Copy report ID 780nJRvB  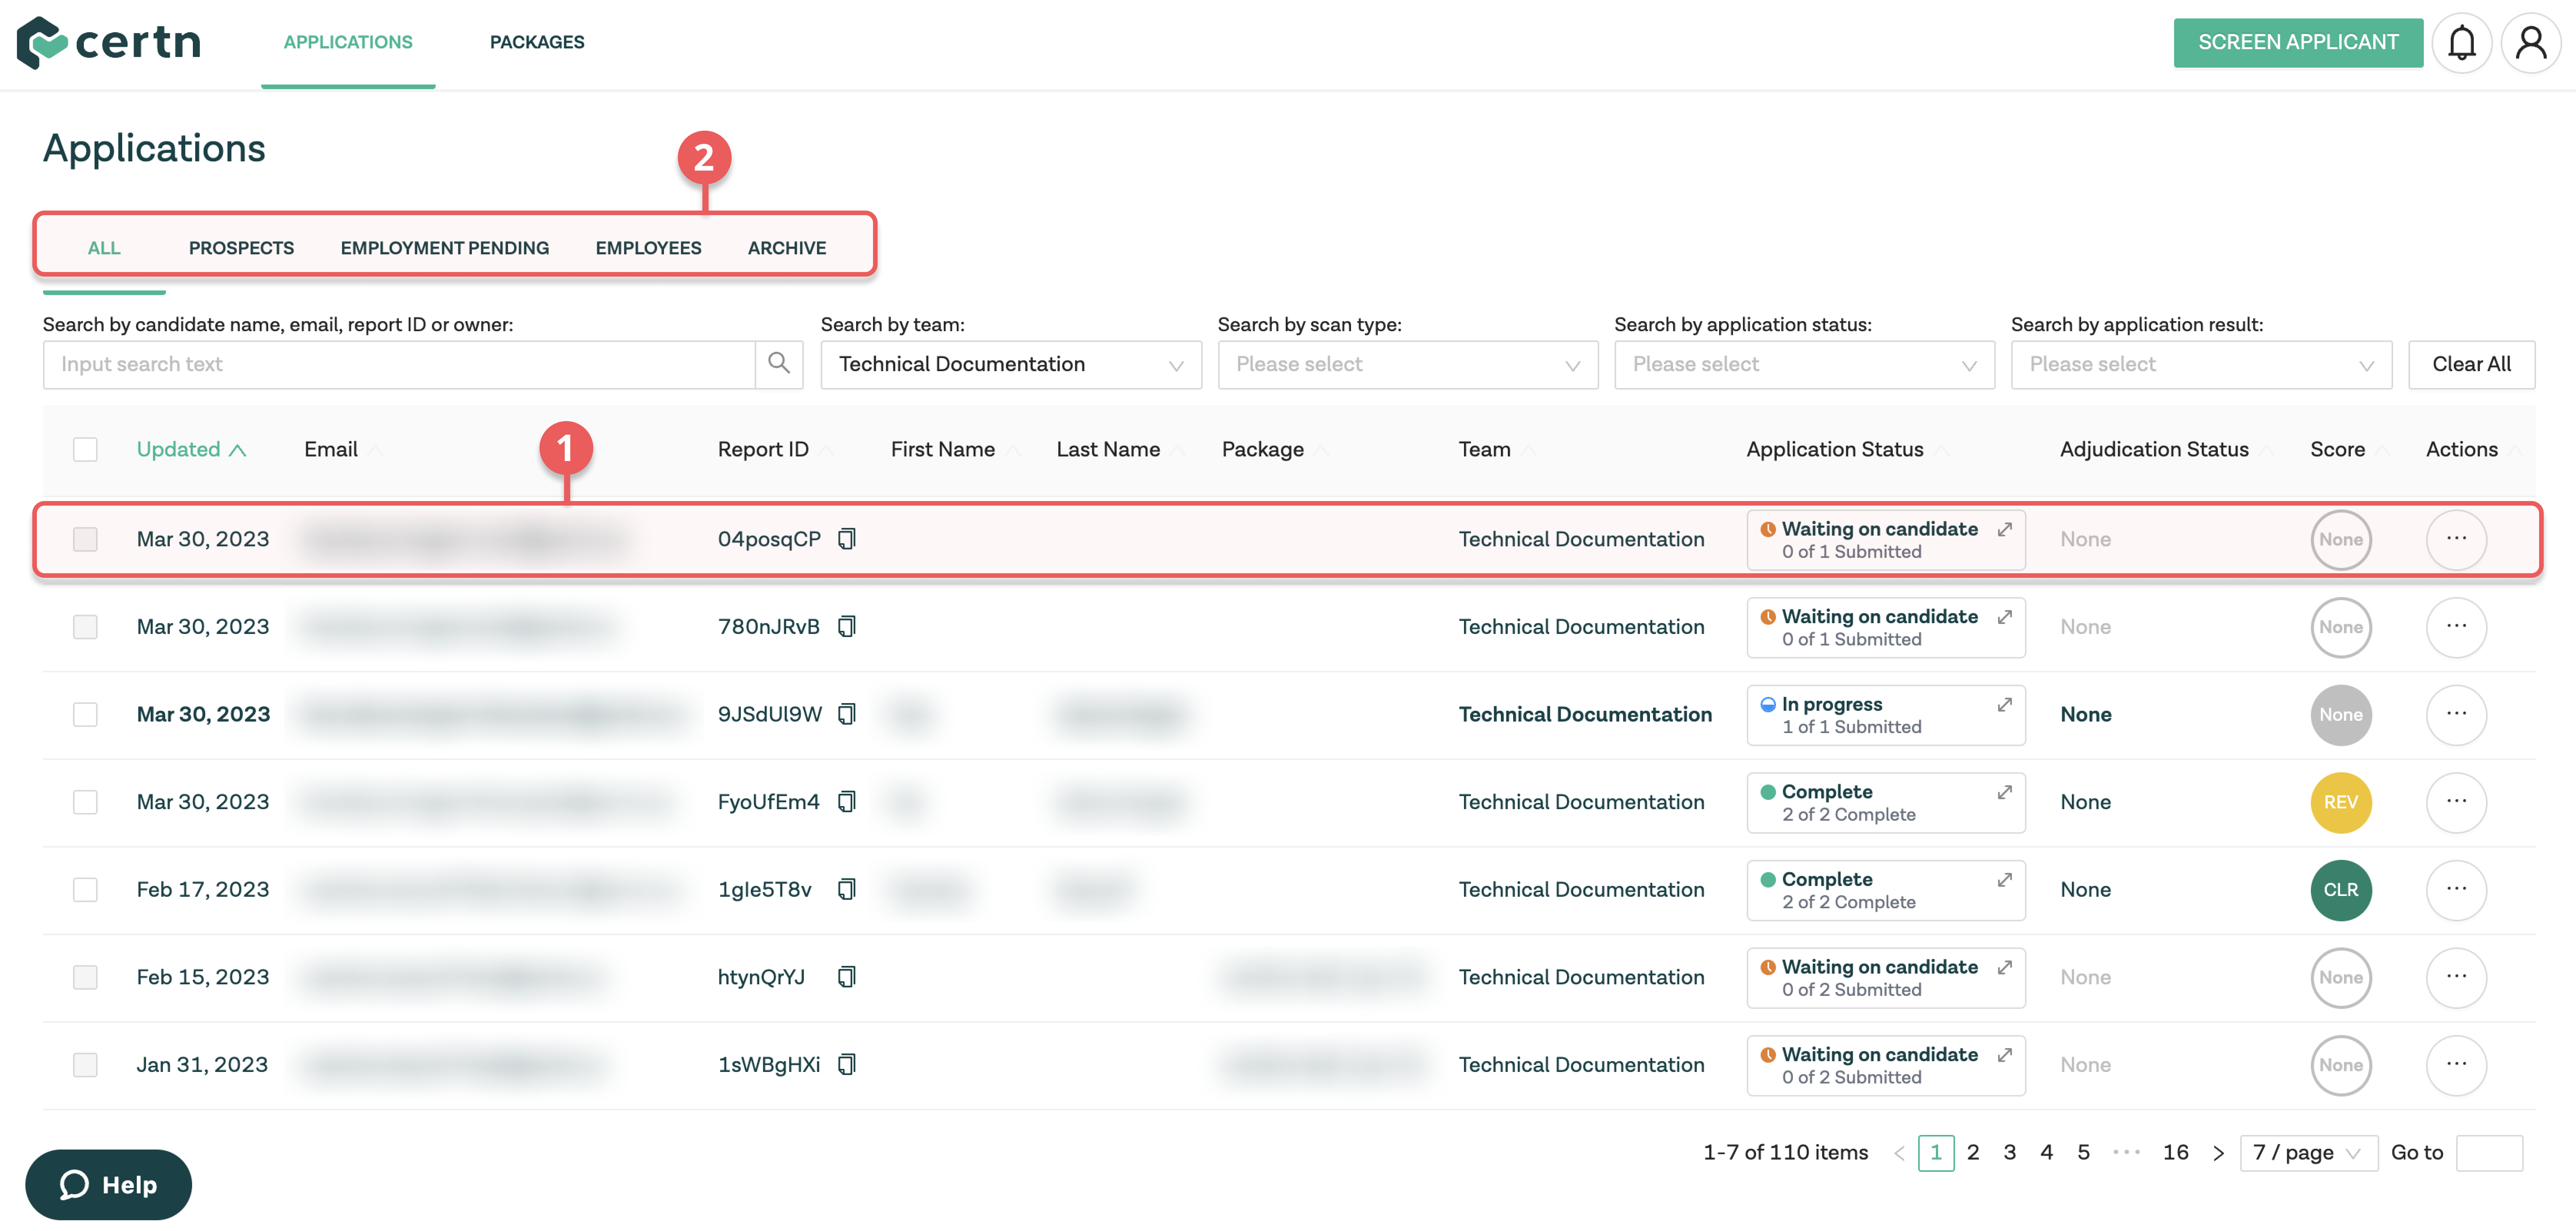pyautogui.click(x=847, y=627)
